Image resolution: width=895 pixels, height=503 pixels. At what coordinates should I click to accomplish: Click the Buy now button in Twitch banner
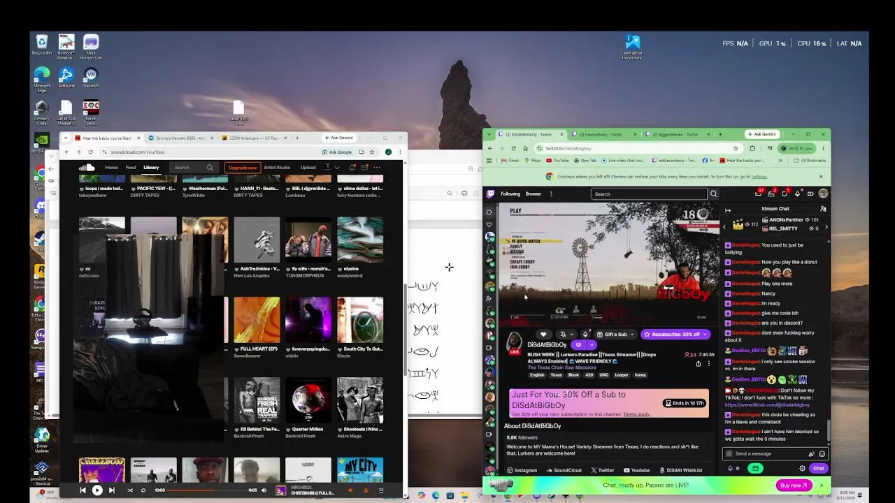[x=794, y=486]
